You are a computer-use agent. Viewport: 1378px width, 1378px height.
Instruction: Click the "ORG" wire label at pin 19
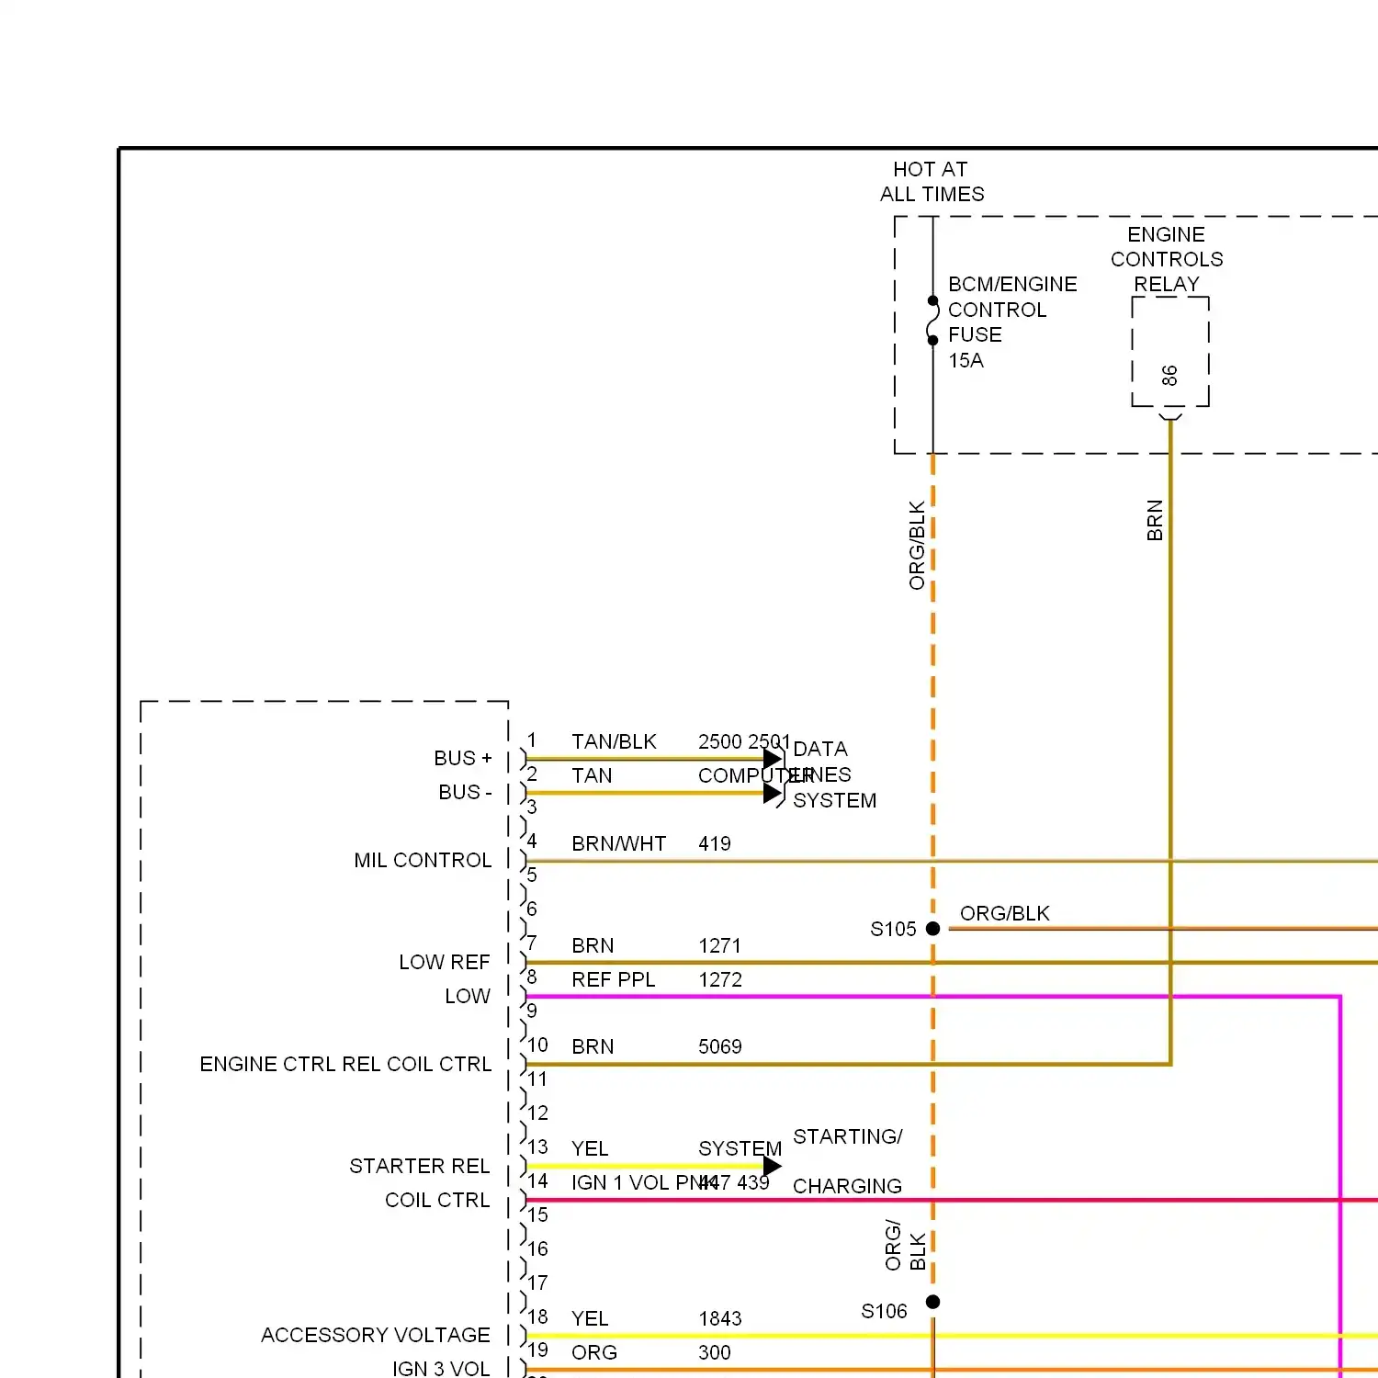point(594,1352)
